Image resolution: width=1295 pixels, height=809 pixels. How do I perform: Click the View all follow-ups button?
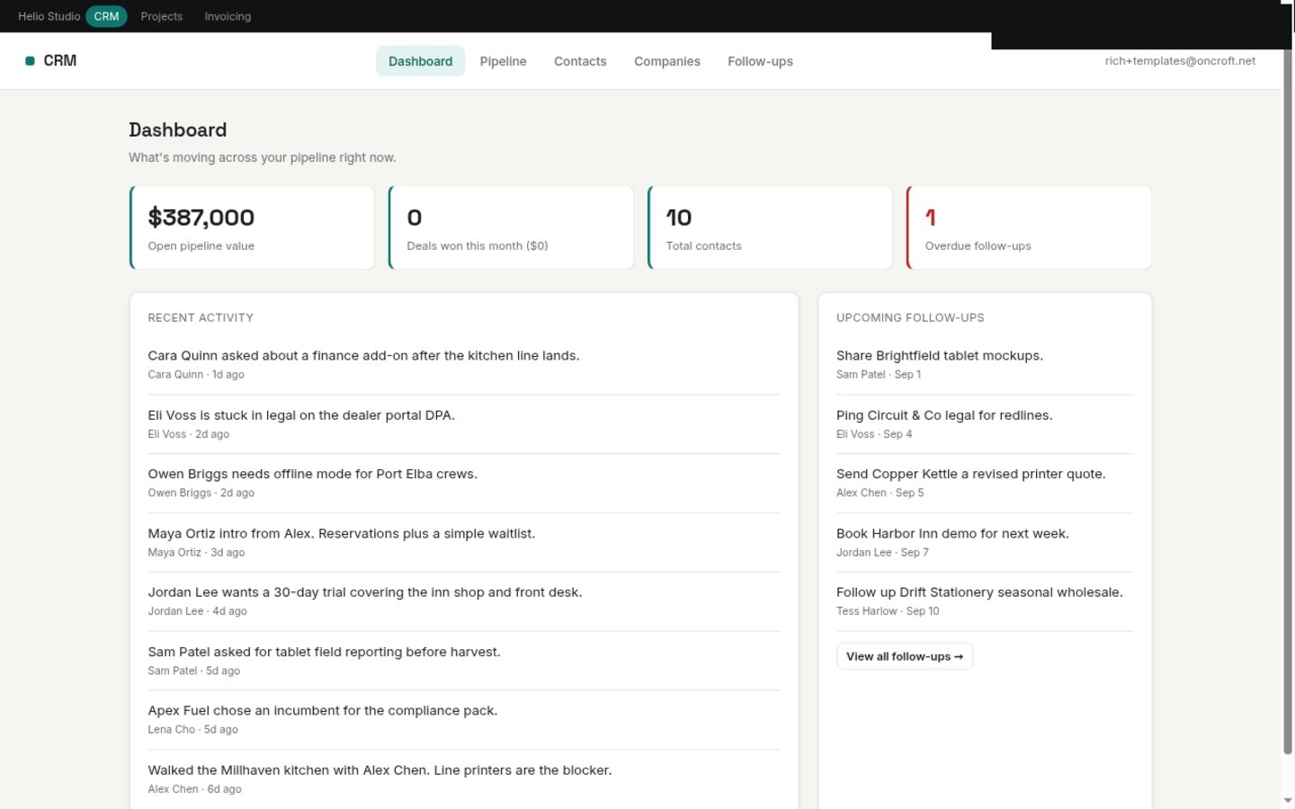[904, 656]
